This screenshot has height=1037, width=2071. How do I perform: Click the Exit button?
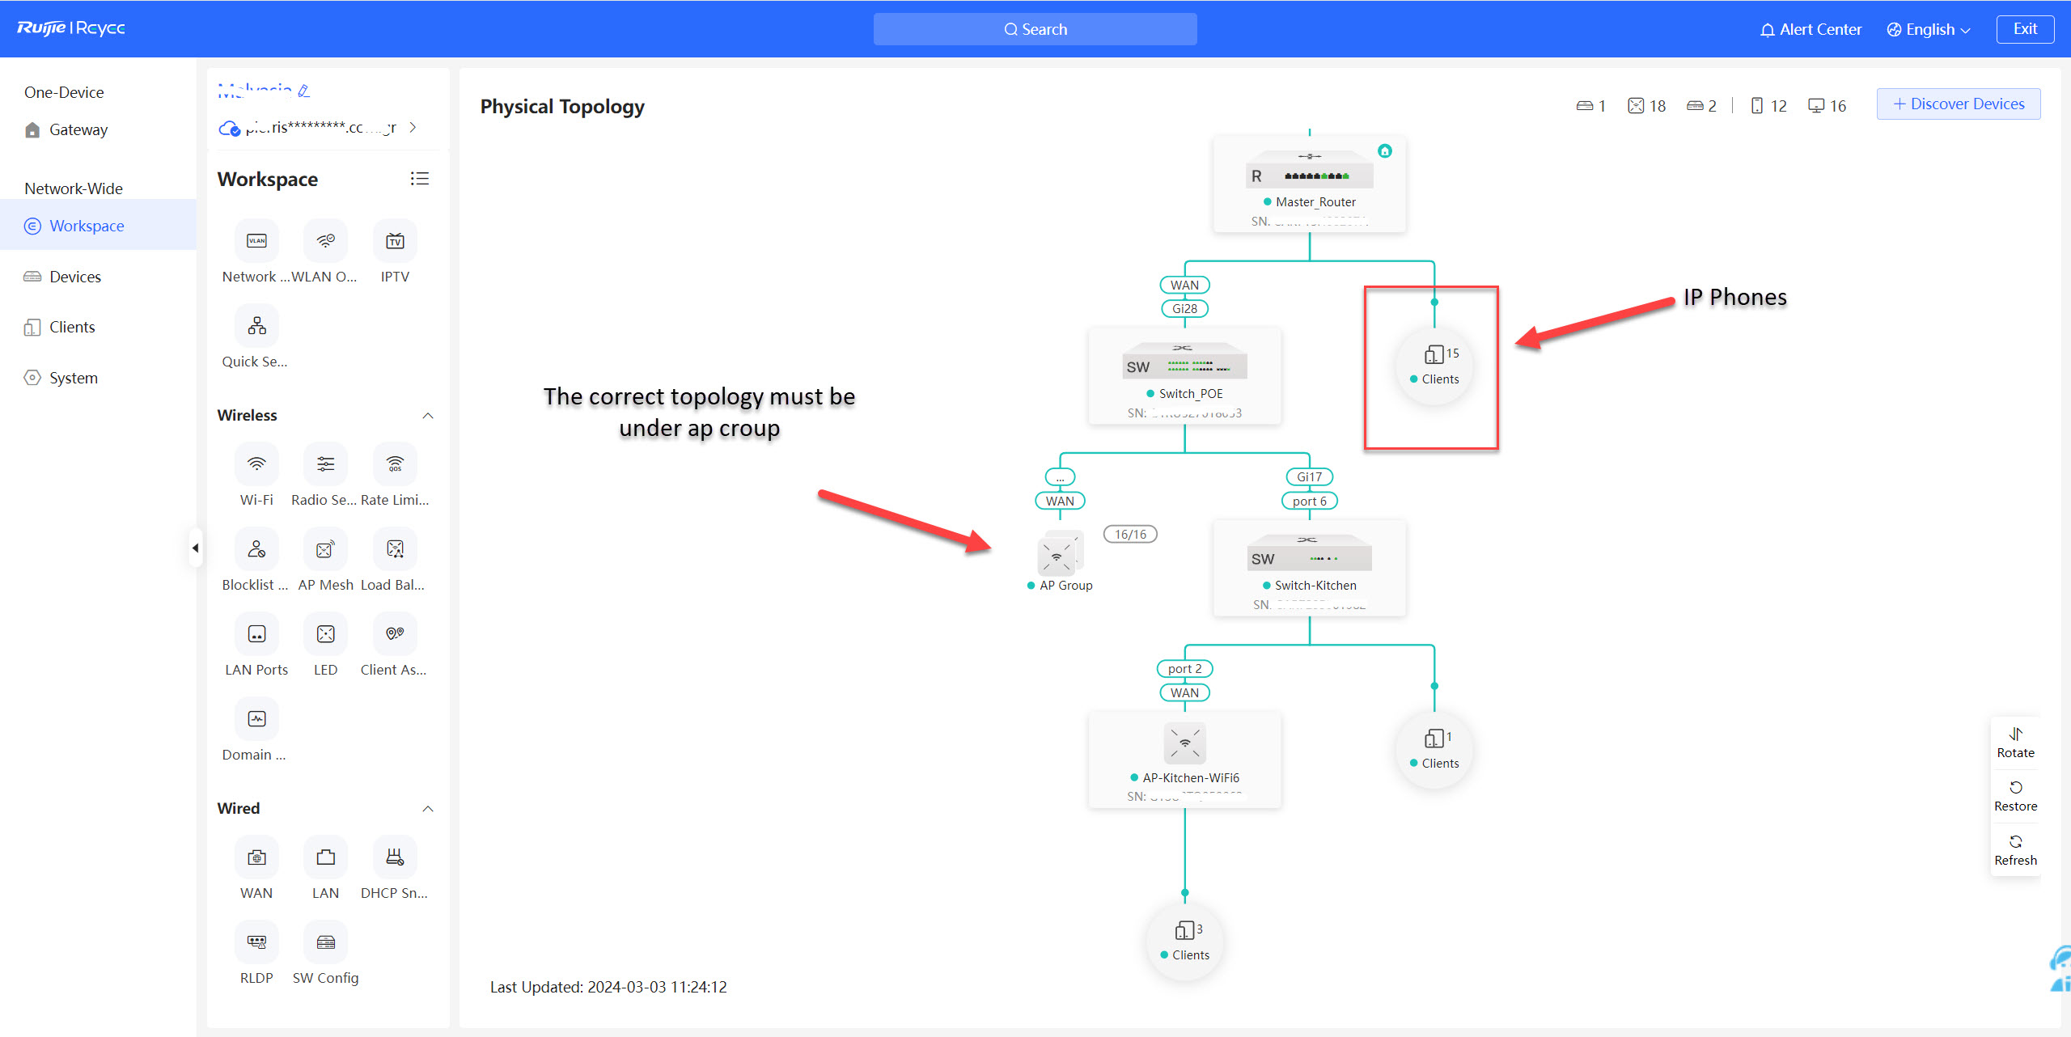pos(2024,29)
